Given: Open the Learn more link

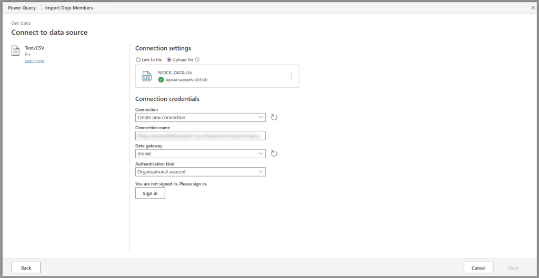Looking at the screenshot, I should [35, 61].
